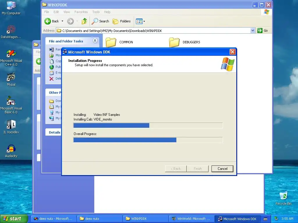298x223 pixels.
Task: Open the Views button menu
Action: pos(141,21)
